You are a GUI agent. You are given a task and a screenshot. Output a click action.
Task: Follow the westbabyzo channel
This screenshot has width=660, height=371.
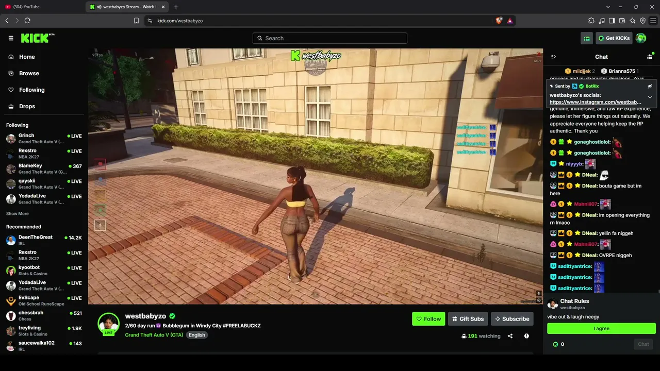point(428,319)
